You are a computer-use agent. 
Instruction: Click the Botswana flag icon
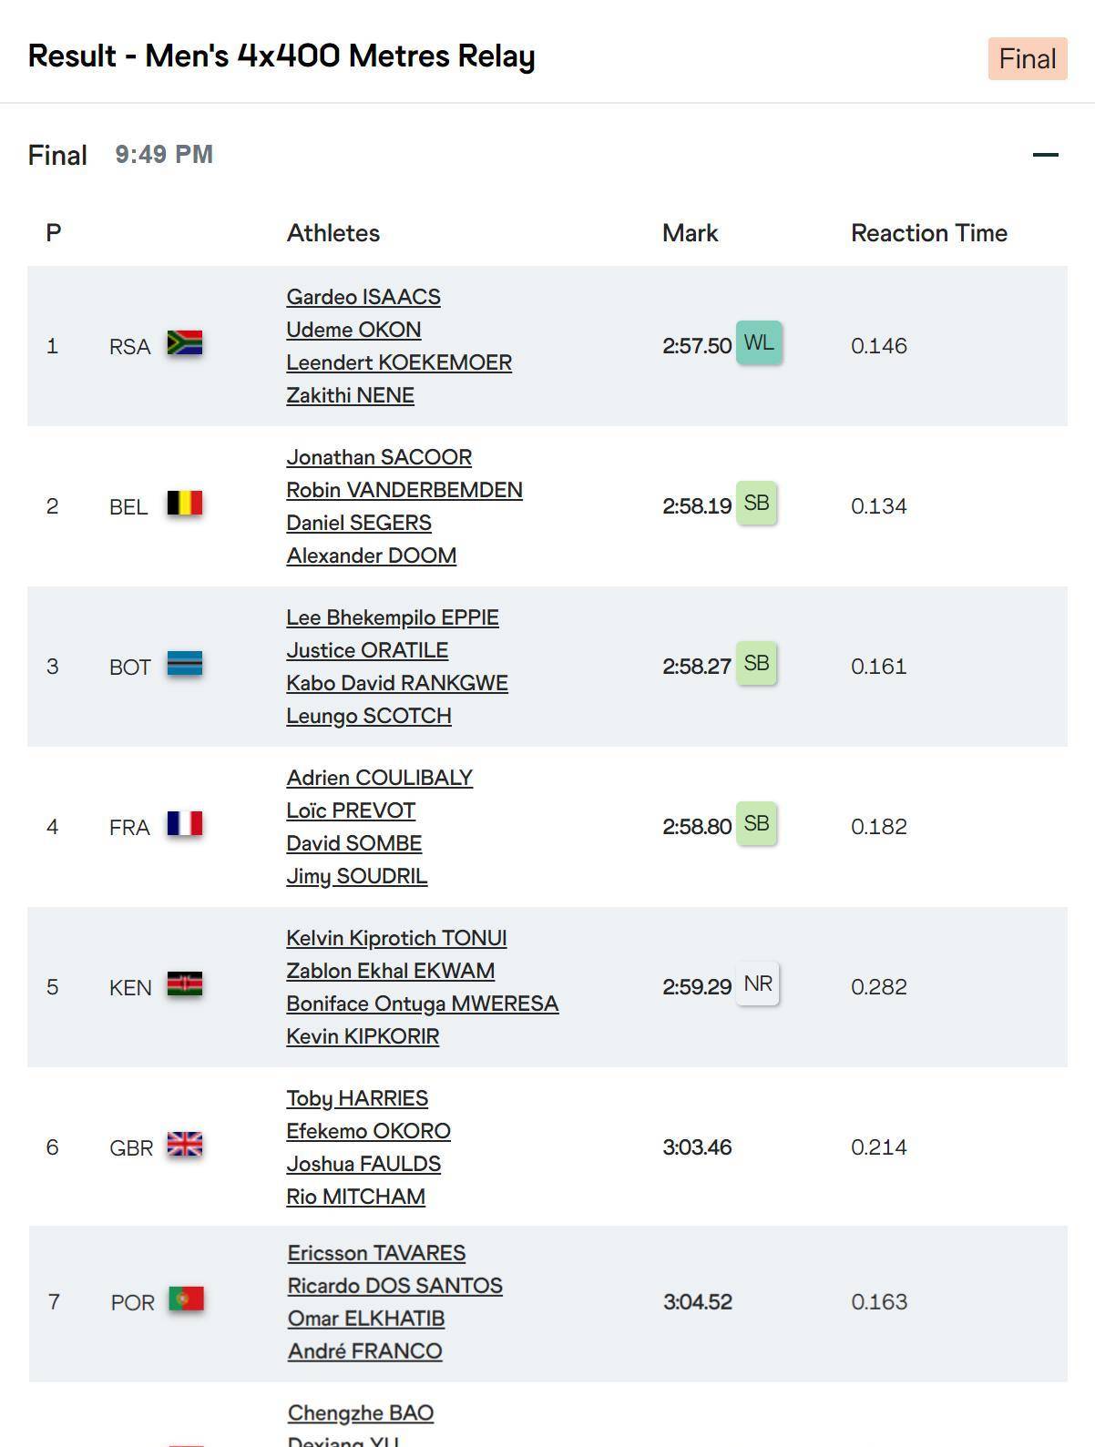pos(184,665)
